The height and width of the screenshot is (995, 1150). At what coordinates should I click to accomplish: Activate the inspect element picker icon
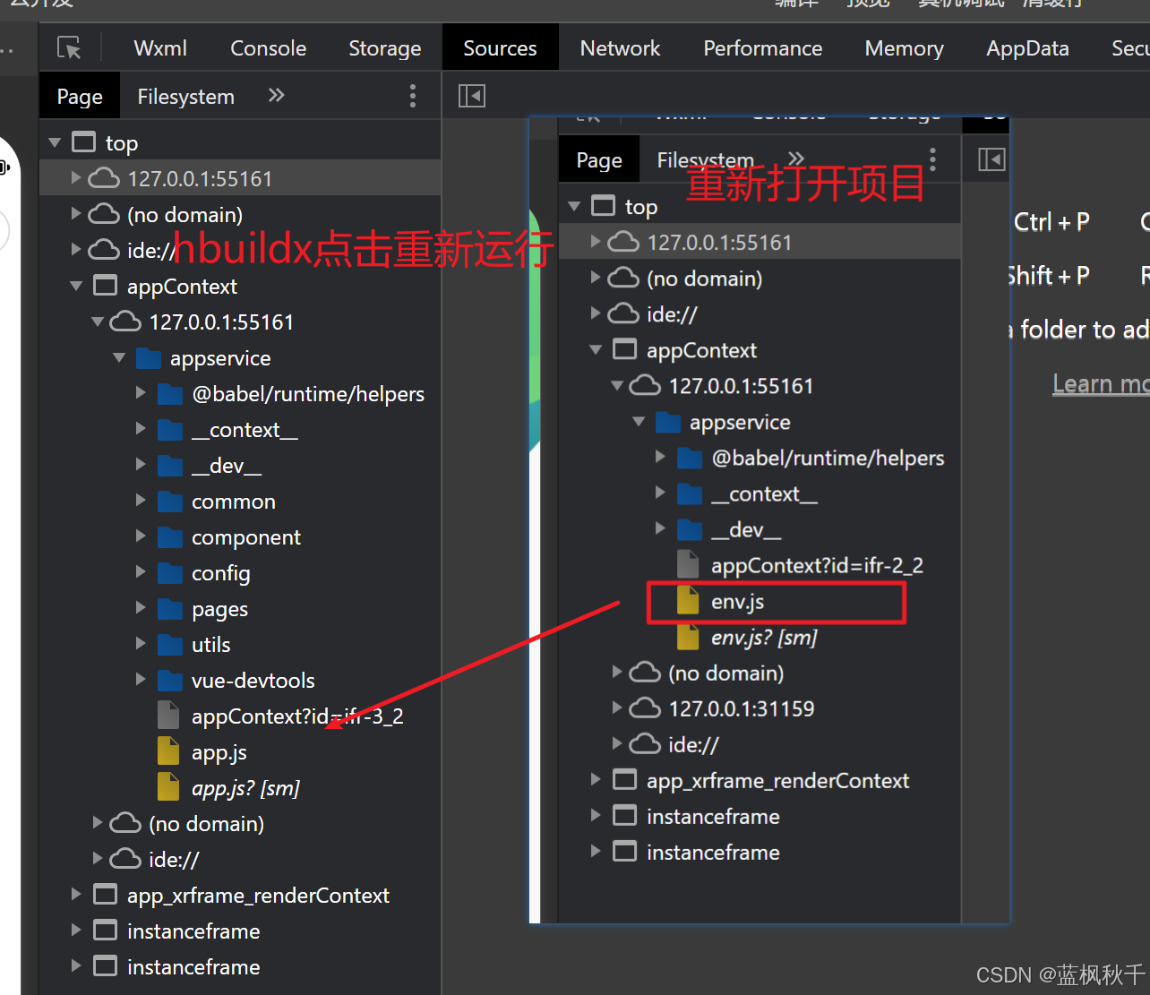tap(69, 48)
